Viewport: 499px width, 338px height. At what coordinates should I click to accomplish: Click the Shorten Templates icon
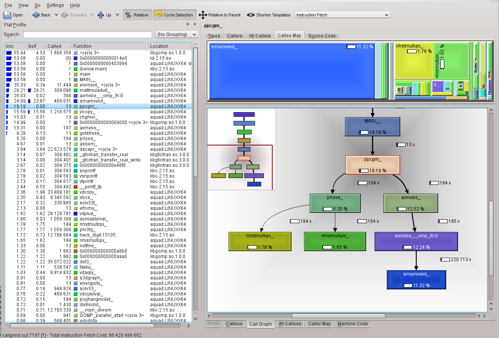(250, 15)
